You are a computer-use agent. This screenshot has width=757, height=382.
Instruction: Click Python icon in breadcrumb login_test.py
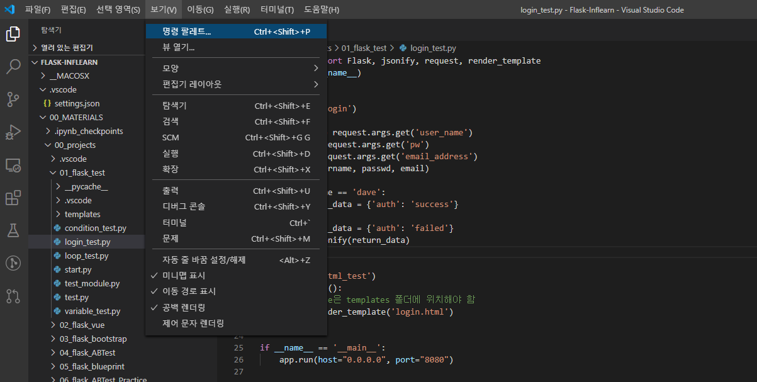403,48
